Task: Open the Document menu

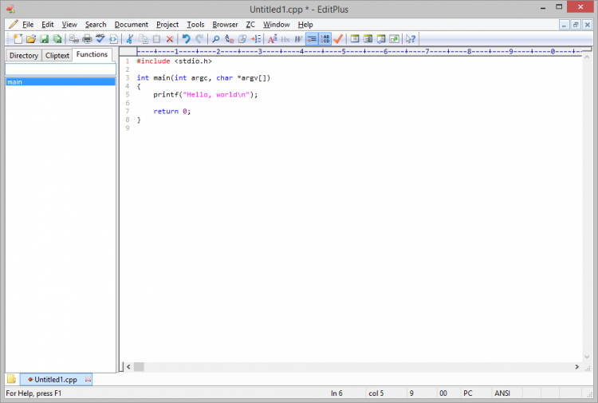Action: click(131, 25)
